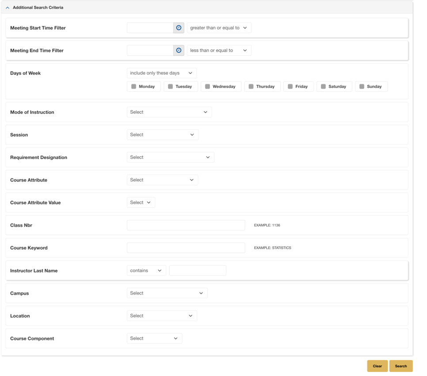This screenshot has width=427, height=376.
Task: Click the Search button
Action: click(x=400, y=366)
